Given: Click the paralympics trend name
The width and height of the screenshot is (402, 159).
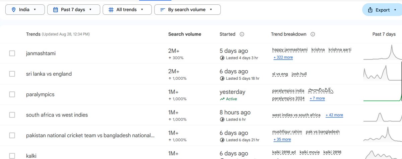Looking at the screenshot, I should (x=40, y=94).
